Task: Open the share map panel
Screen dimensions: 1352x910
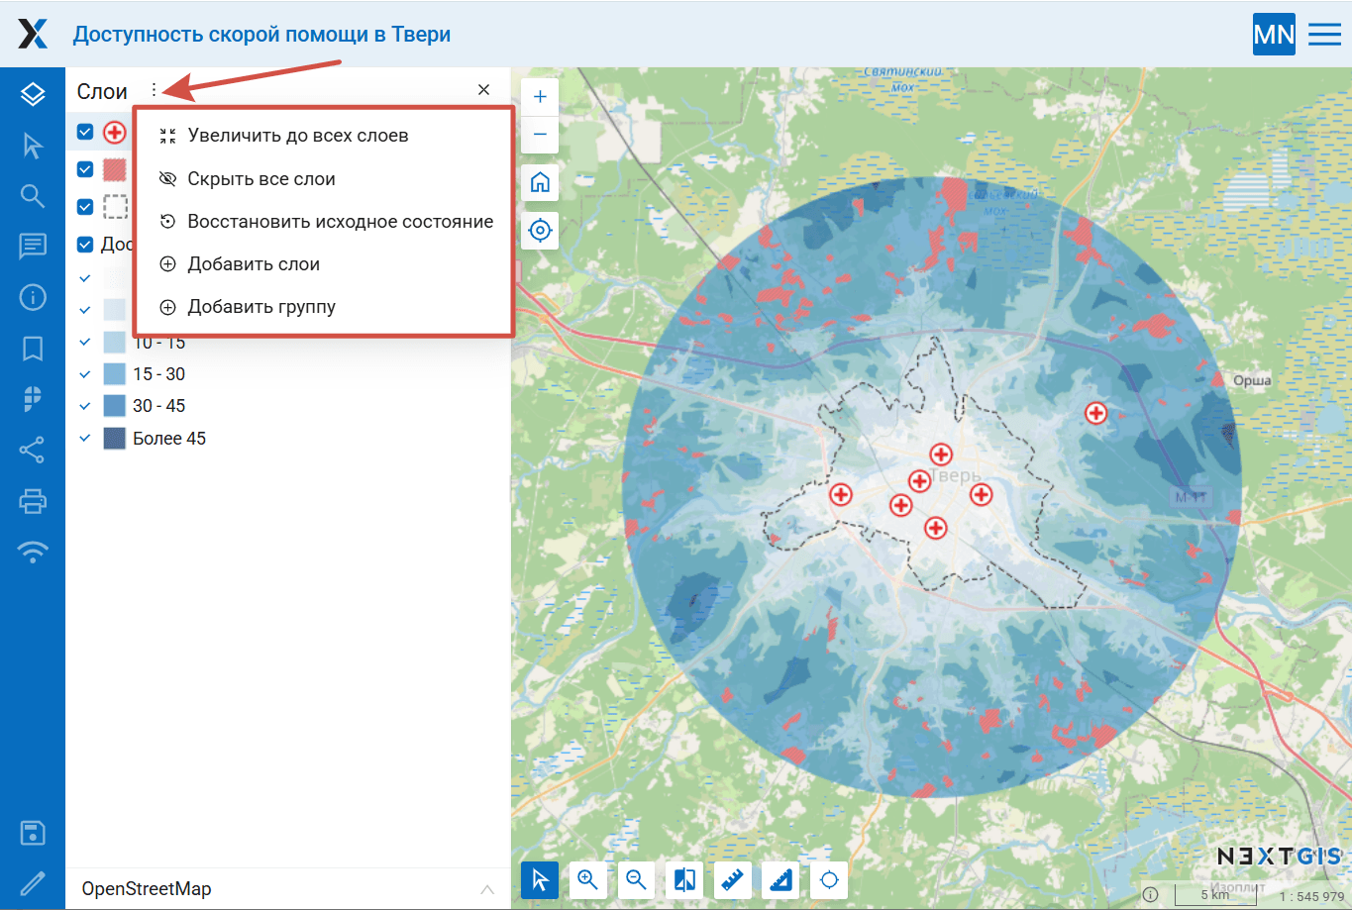Action: coord(33,450)
